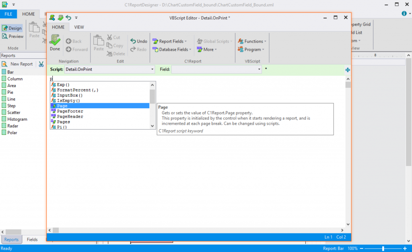Click quick access undo arrow icon
Viewport: 412px width, 252px height.
[x=68, y=18]
